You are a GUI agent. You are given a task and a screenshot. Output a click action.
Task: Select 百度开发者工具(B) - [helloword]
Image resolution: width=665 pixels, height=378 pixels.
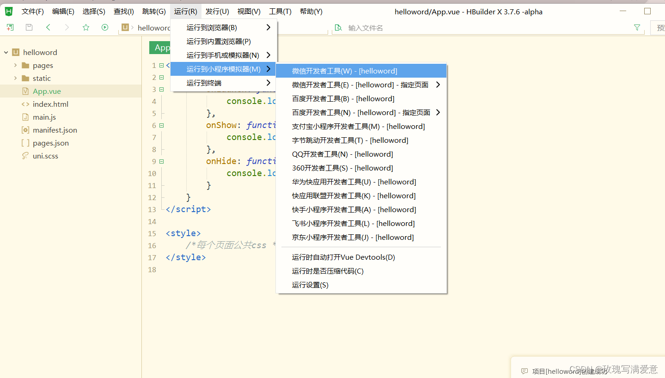(361, 99)
